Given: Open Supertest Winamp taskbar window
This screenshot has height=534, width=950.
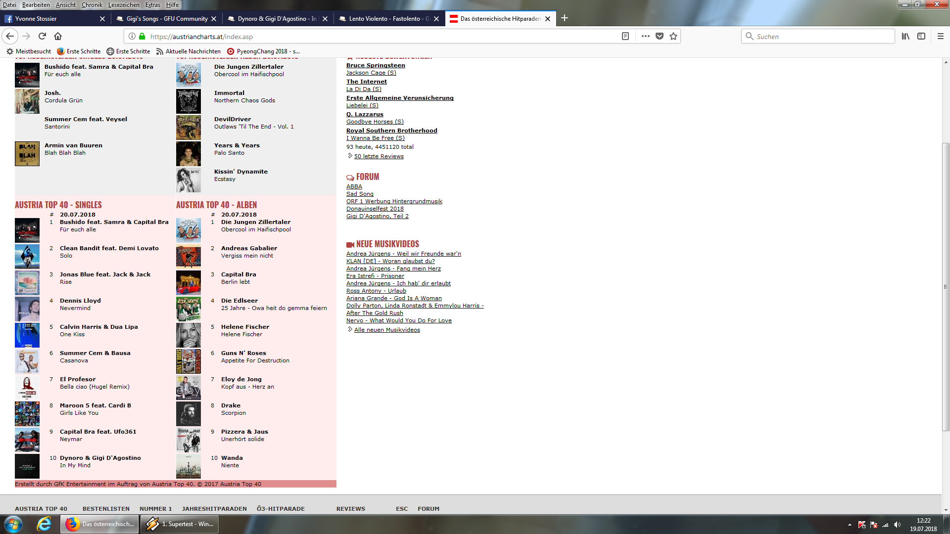Looking at the screenshot, I should click(x=180, y=524).
